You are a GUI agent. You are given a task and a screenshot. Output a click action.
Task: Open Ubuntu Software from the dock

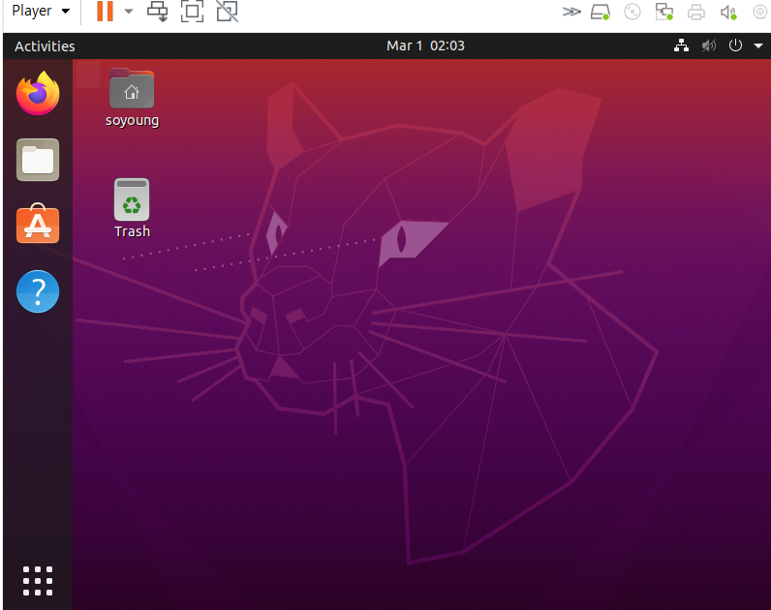point(38,224)
